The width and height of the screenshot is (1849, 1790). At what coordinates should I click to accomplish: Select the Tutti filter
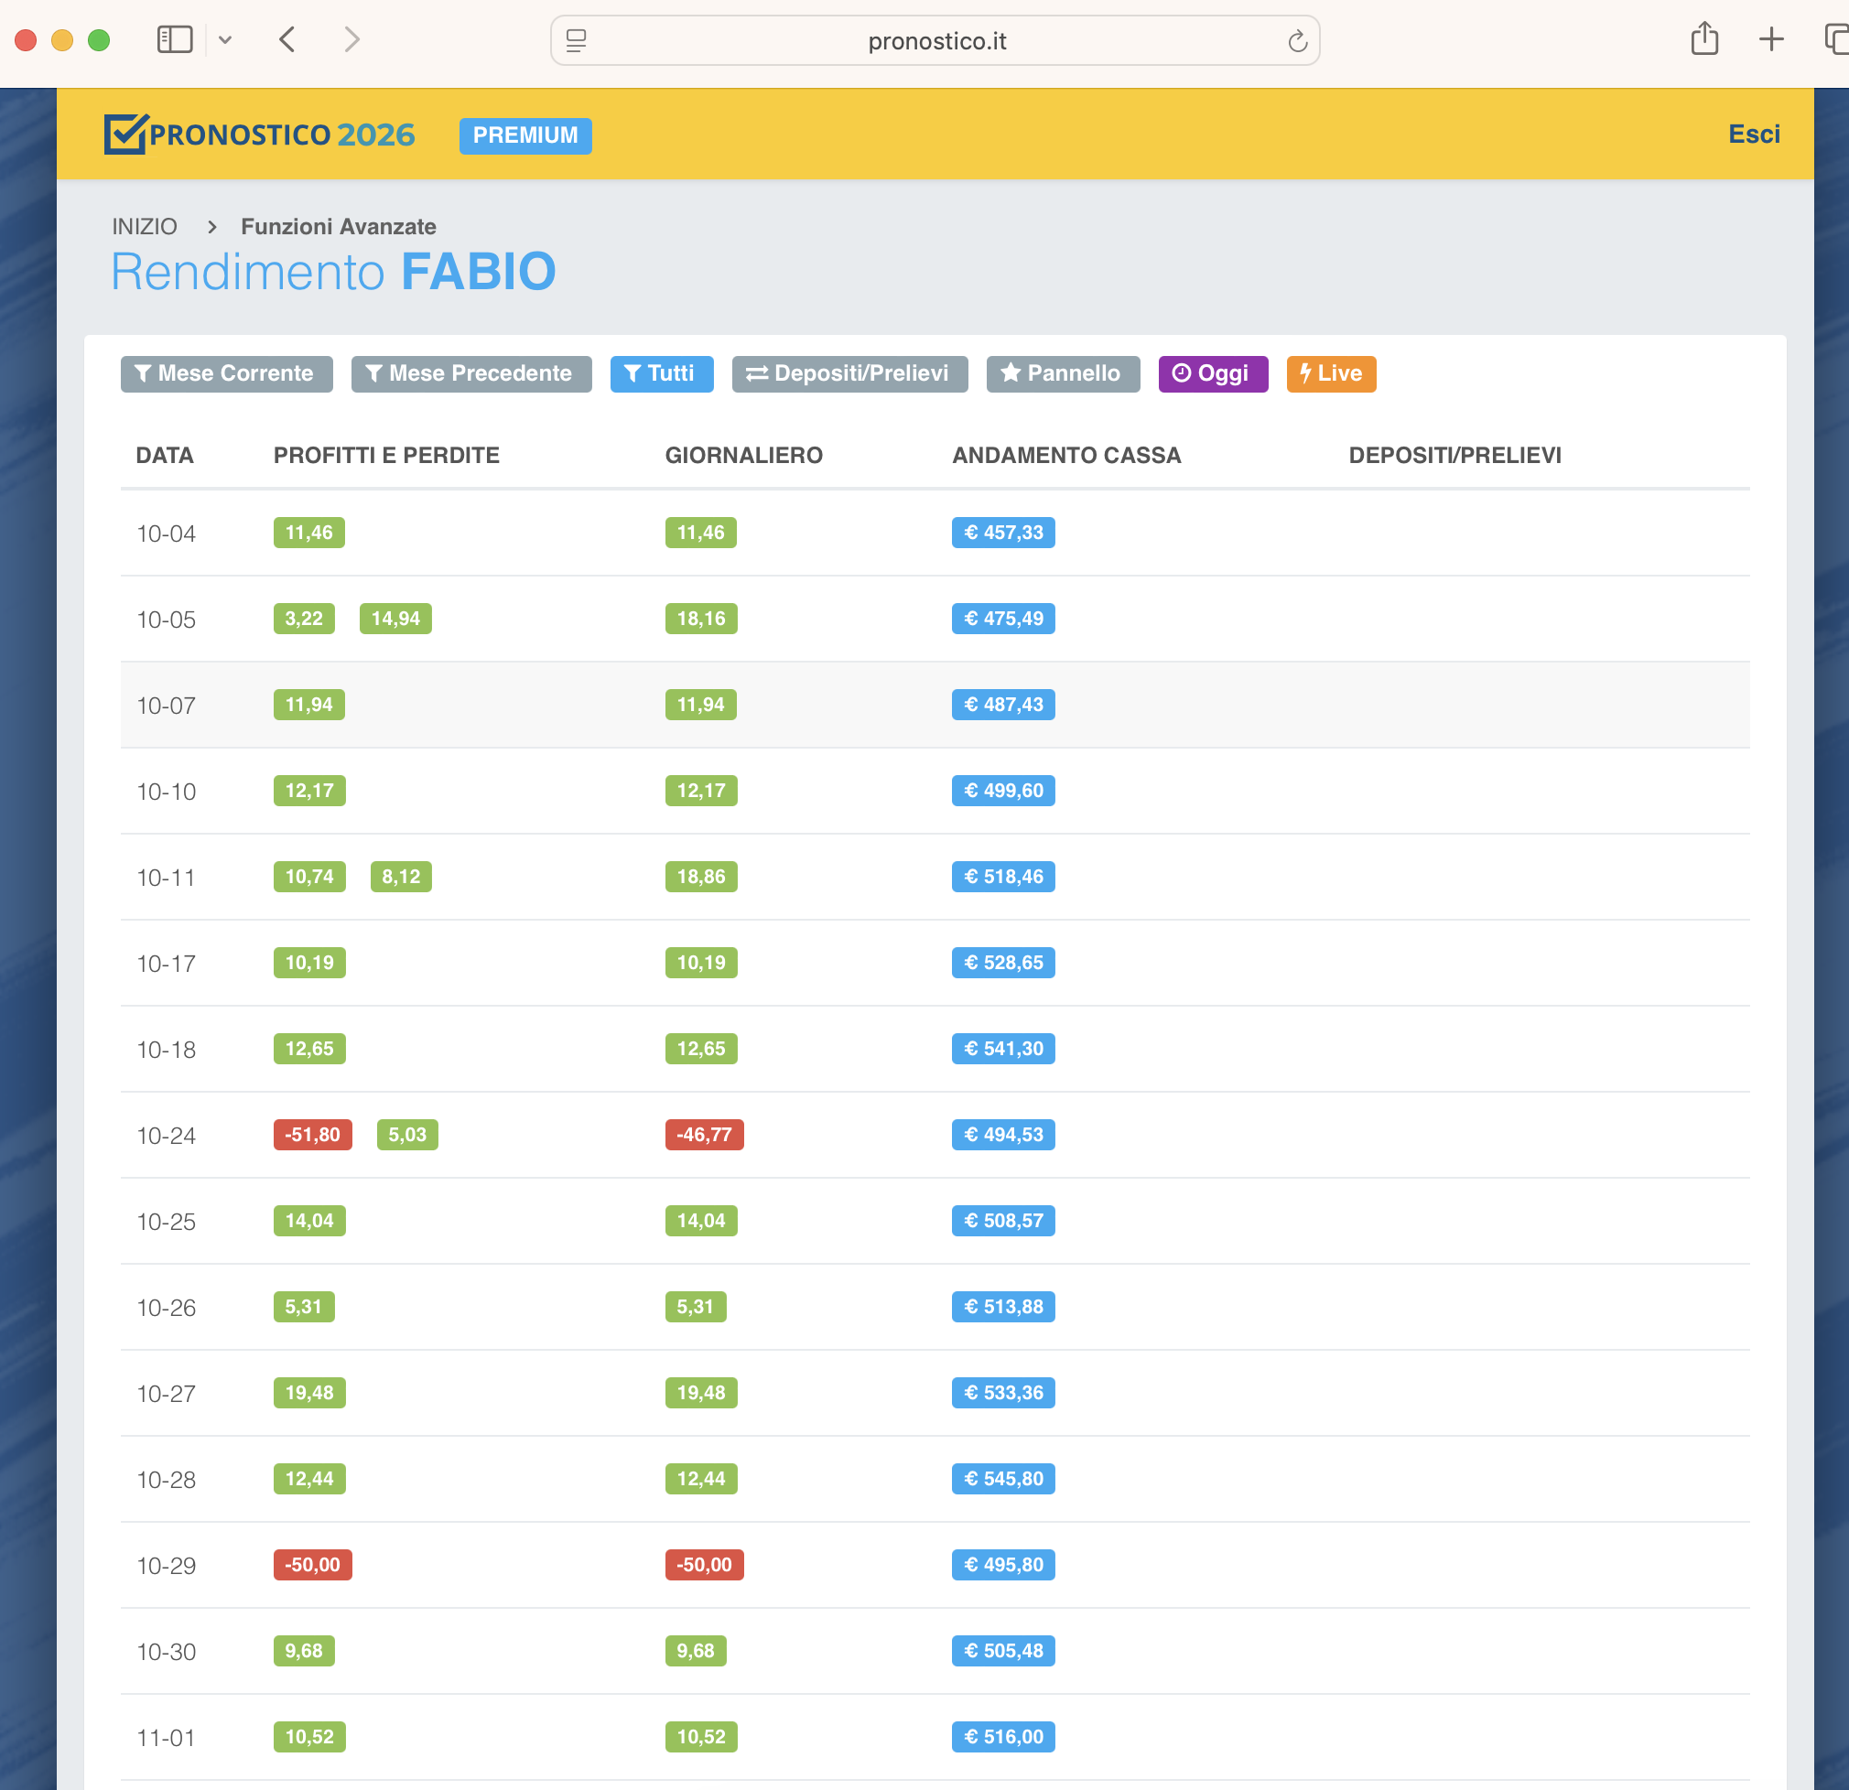click(x=661, y=373)
